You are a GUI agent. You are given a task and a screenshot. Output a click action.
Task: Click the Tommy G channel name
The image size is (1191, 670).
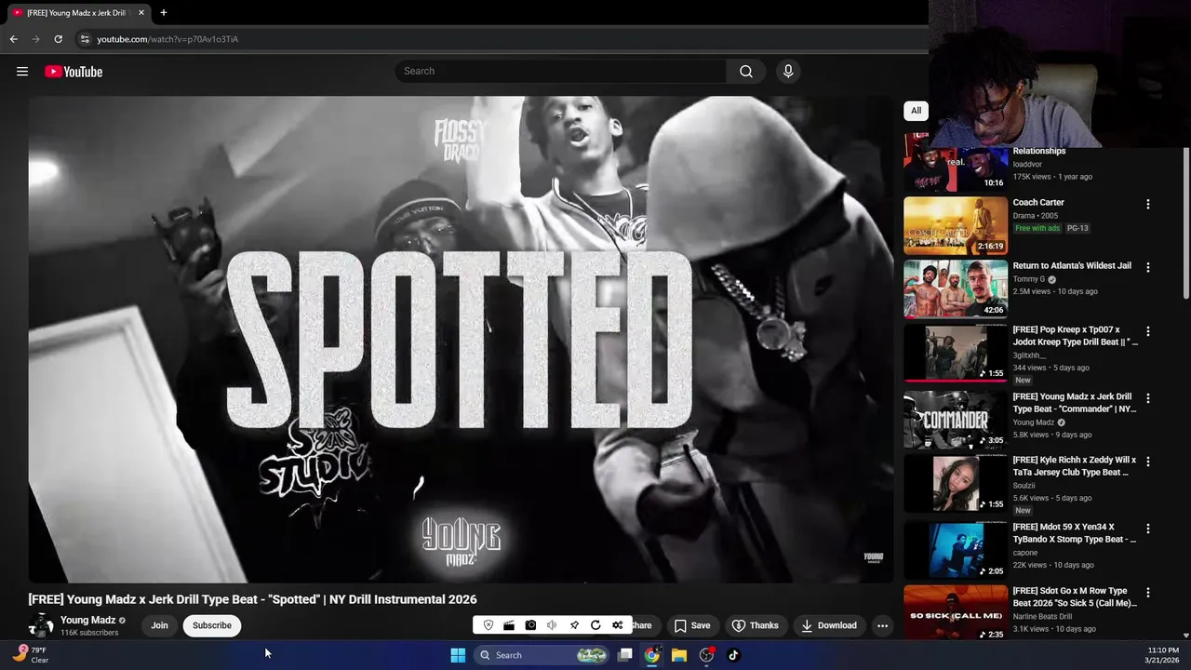pos(1029,279)
